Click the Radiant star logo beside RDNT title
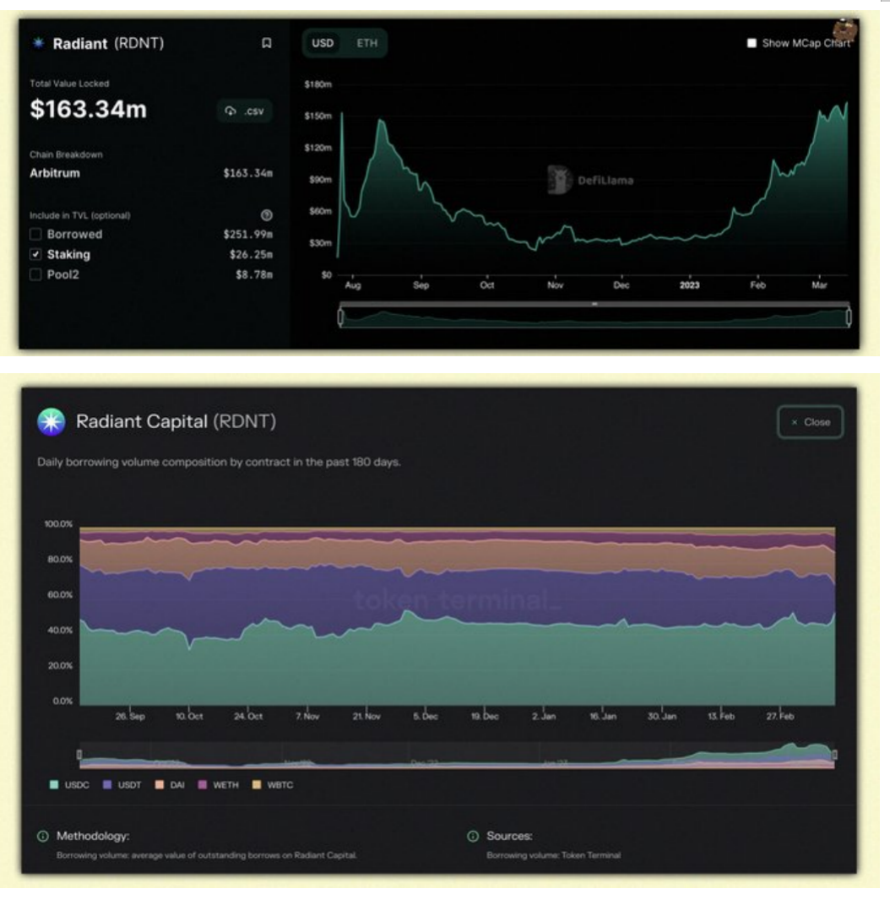 (x=39, y=43)
